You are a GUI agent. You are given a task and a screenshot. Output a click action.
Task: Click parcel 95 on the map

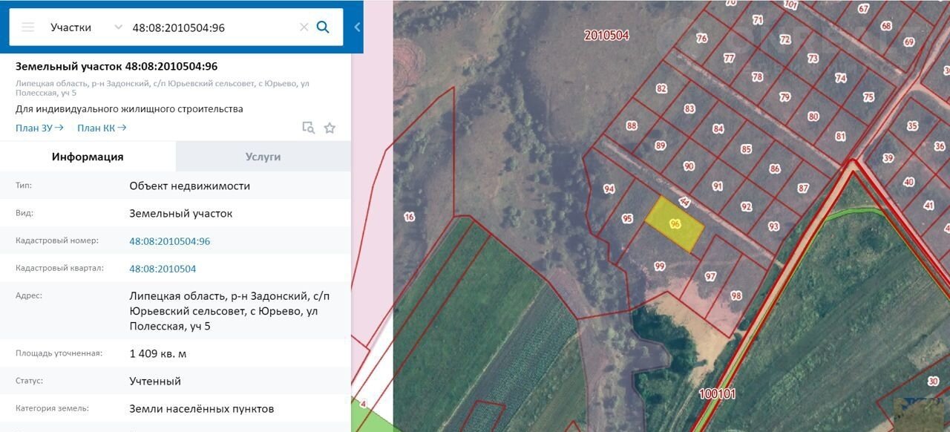tap(627, 218)
